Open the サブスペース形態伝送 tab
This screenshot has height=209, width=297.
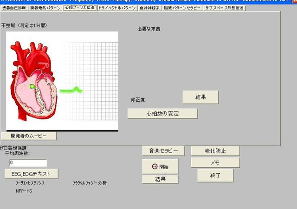pos(224,8)
